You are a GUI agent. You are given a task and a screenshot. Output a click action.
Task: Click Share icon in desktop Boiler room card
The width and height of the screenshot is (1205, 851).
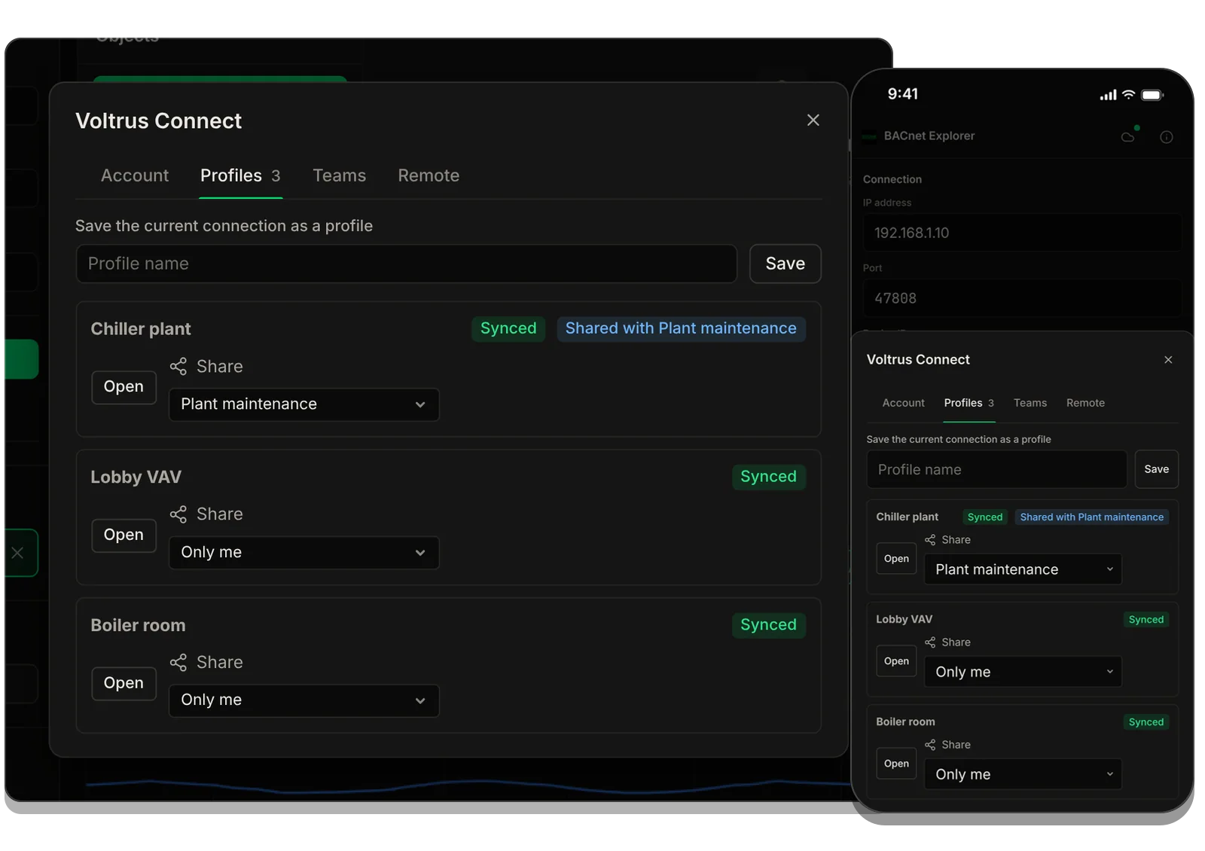tap(178, 663)
